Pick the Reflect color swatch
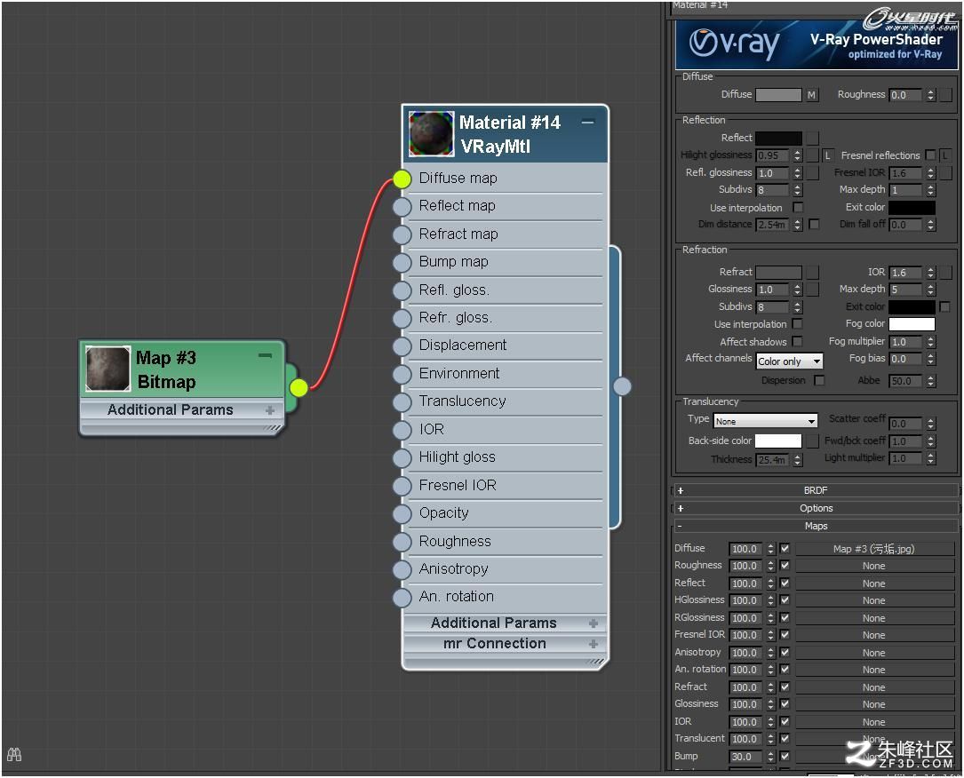This screenshot has height=778, width=964. [x=778, y=139]
